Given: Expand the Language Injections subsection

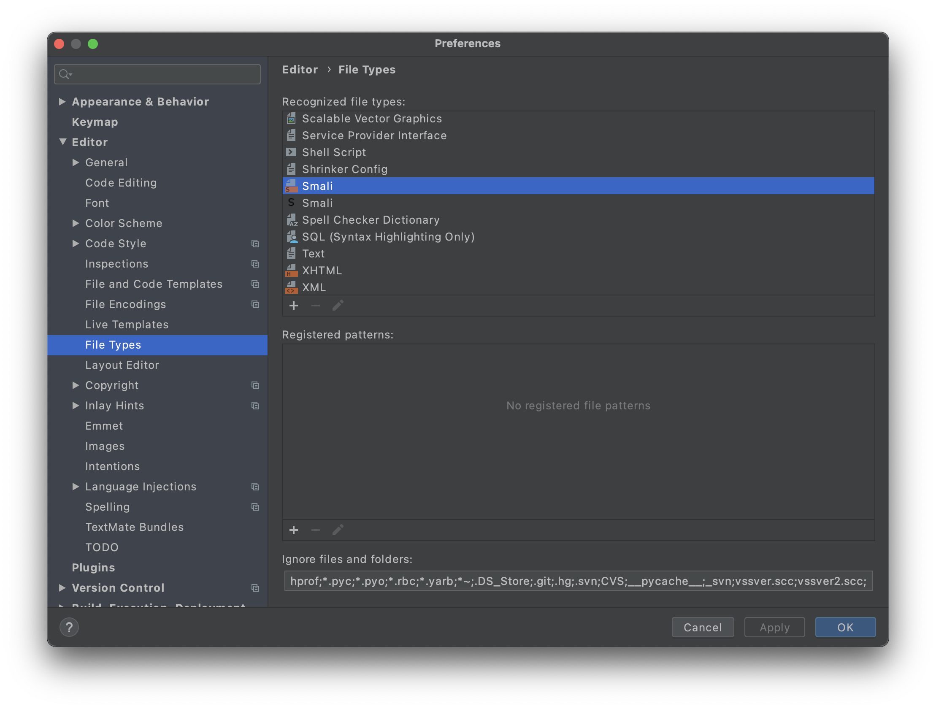Looking at the screenshot, I should coord(76,487).
